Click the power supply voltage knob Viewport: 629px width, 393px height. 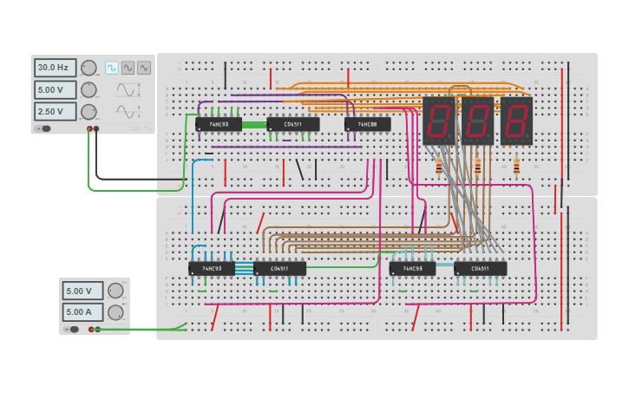pos(115,291)
